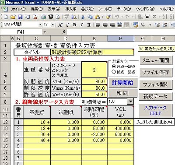Select the Format Painter brush

click(x=108, y=17)
